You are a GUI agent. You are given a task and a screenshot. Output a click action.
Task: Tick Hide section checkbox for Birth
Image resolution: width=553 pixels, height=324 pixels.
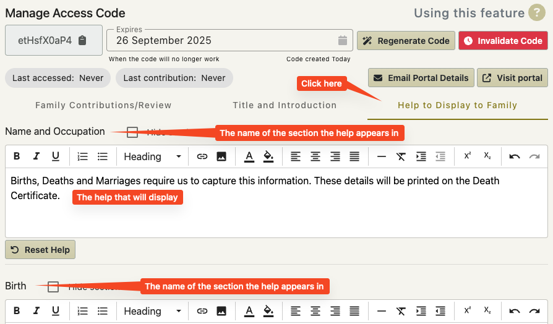pos(53,287)
